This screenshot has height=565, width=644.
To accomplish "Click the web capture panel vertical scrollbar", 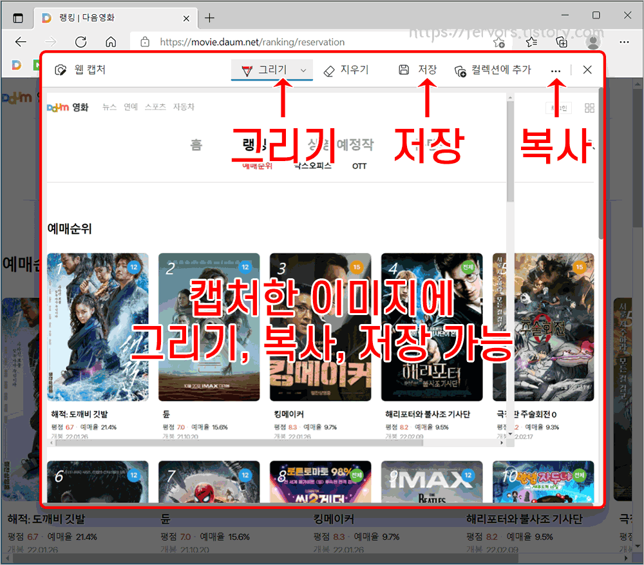I will [600, 164].
